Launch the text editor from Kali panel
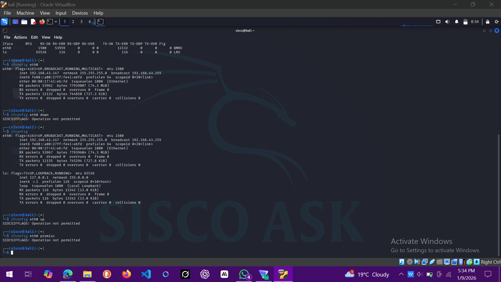The height and width of the screenshot is (282, 501). 33,22
